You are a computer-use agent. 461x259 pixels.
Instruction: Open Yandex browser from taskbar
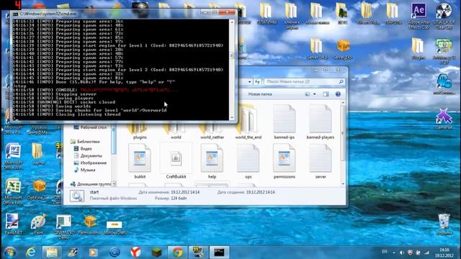pyautogui.click(x=135, y=253)
